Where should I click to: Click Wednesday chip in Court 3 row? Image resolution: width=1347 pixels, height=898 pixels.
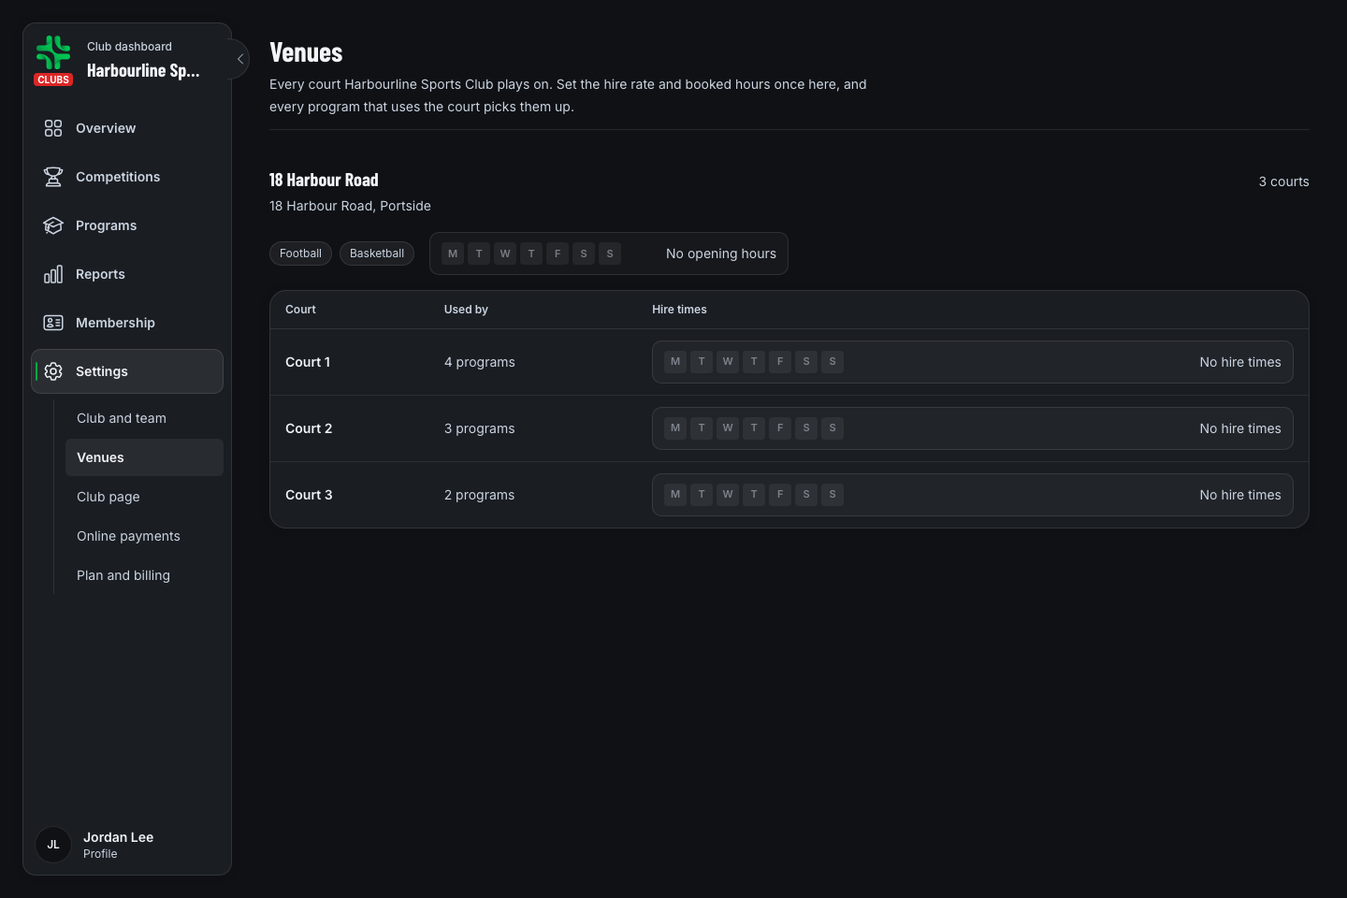tap(728, 495)
